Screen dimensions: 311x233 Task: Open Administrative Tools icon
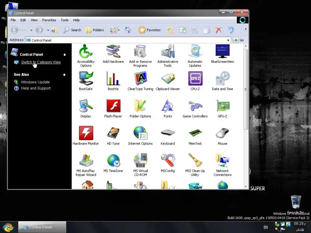[168, 56]
